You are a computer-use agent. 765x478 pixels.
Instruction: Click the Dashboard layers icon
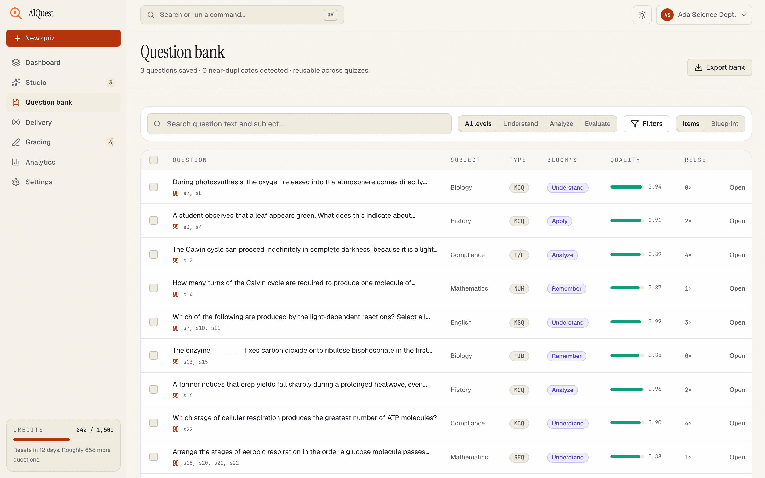coord(16,63)
